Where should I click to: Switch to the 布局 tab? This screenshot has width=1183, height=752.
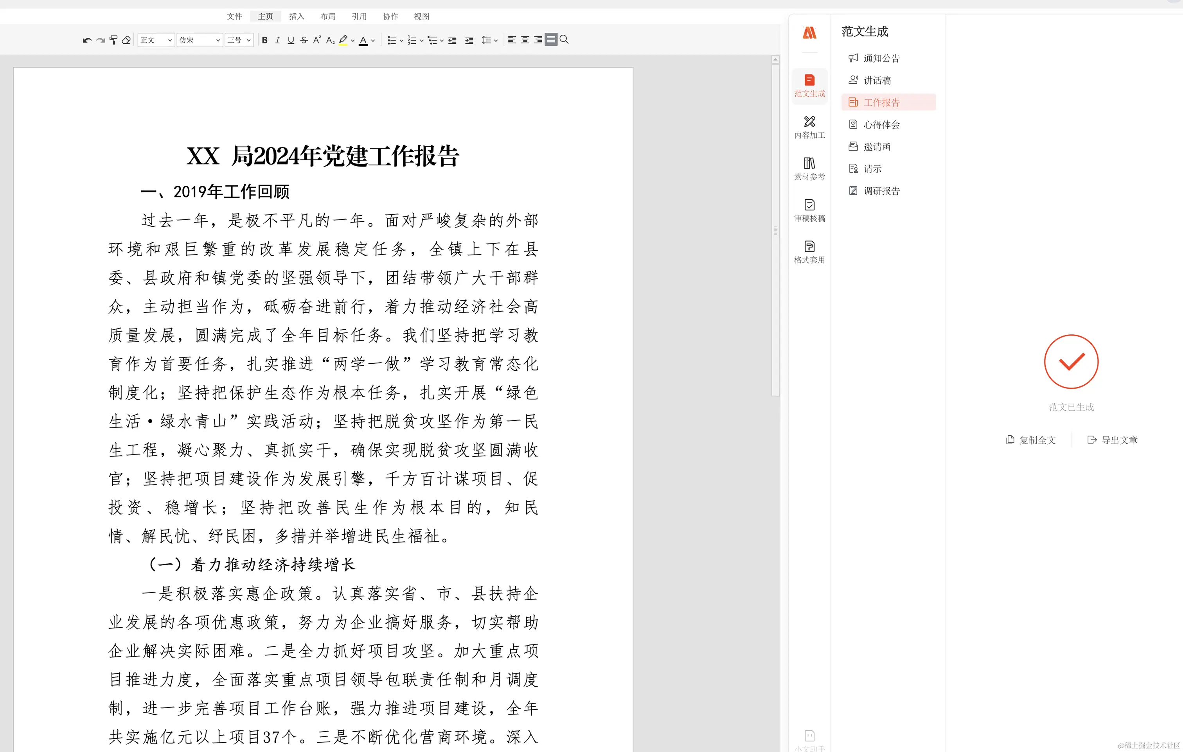pos(328,16)
